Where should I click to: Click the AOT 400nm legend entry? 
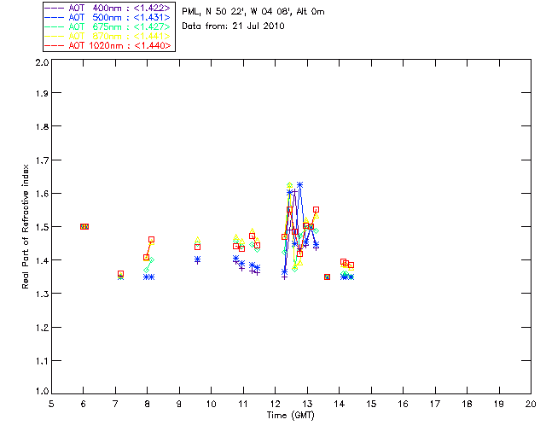pos(107,8)
